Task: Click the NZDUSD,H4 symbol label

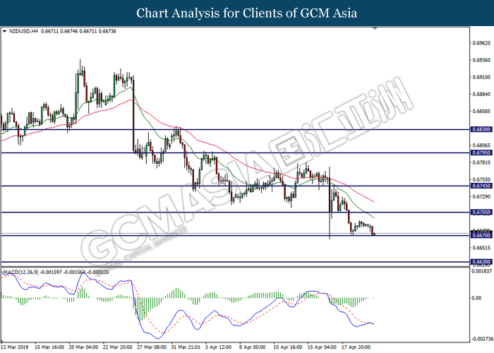Action: pos(23,31)
